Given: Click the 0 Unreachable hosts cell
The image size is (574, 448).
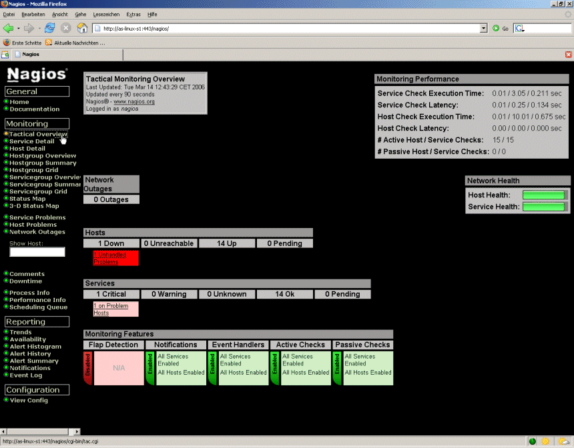Looking at the screenshot, I should click(169, 243).
